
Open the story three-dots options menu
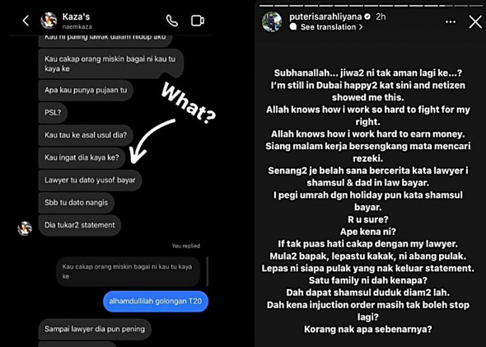[451, 22]
